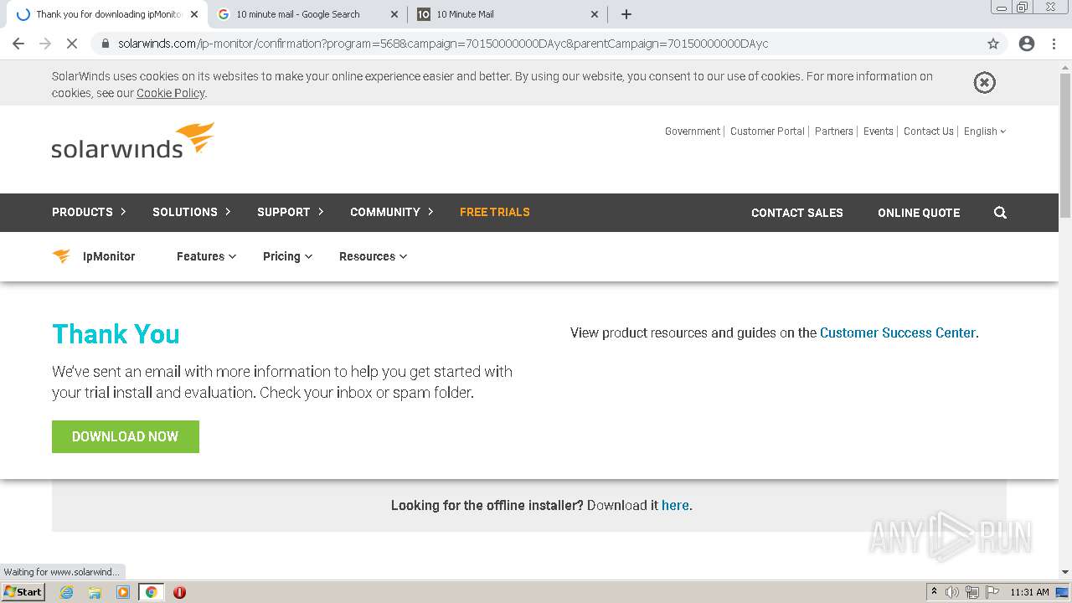This screenshot has width=1072, height=603.
Task: Stop loading the page
Action: pyautogui.click(x=71, y=44)
